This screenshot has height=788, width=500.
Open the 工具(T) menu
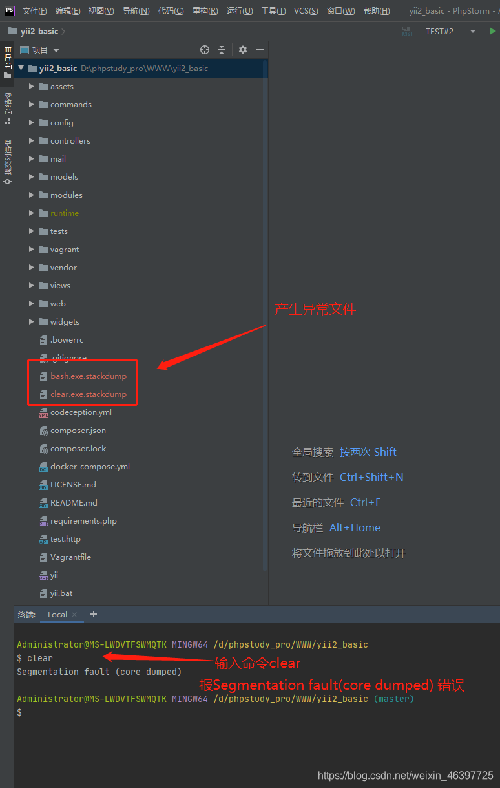pos(273,11)
